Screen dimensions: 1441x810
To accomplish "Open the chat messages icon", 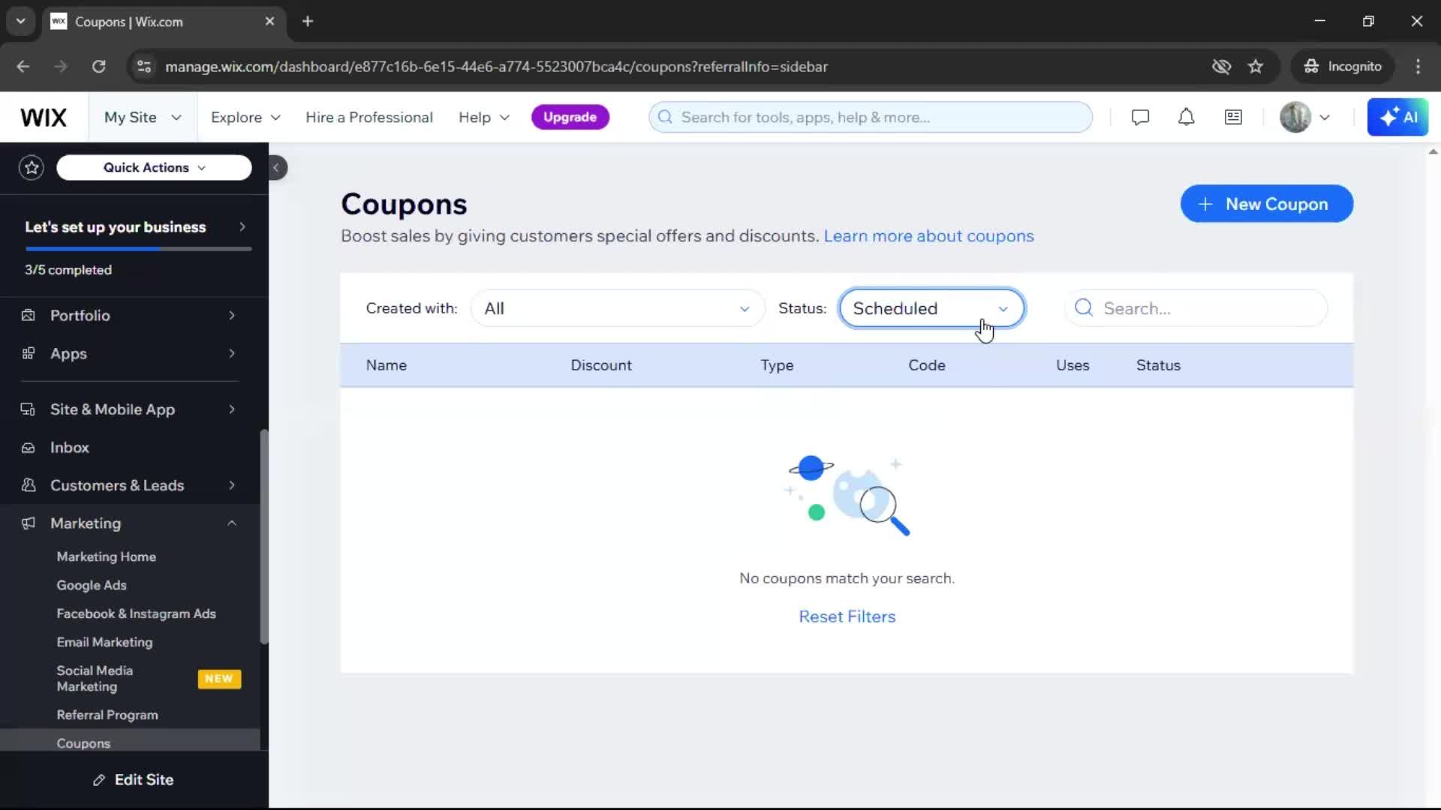I will click(x=1140, y=117).
